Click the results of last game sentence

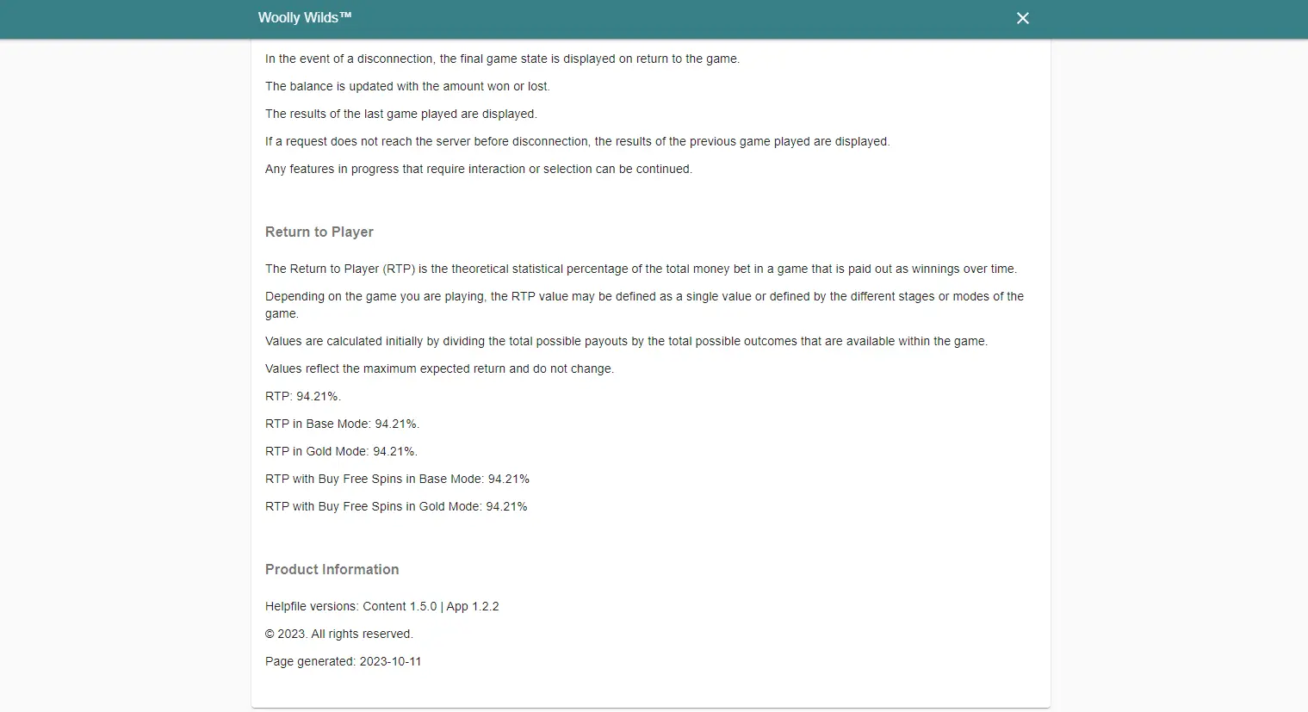point(401,114)
